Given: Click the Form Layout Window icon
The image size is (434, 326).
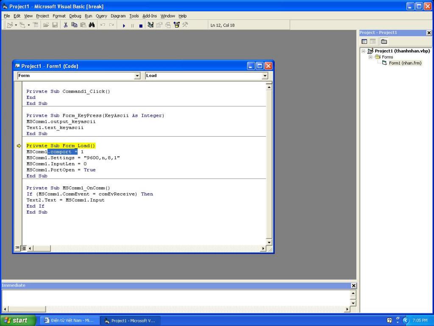Looking at the screenshot, I should 168,25.
